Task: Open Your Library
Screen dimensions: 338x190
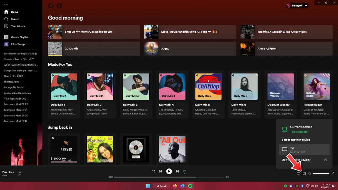Action: [x=15, y=26]
